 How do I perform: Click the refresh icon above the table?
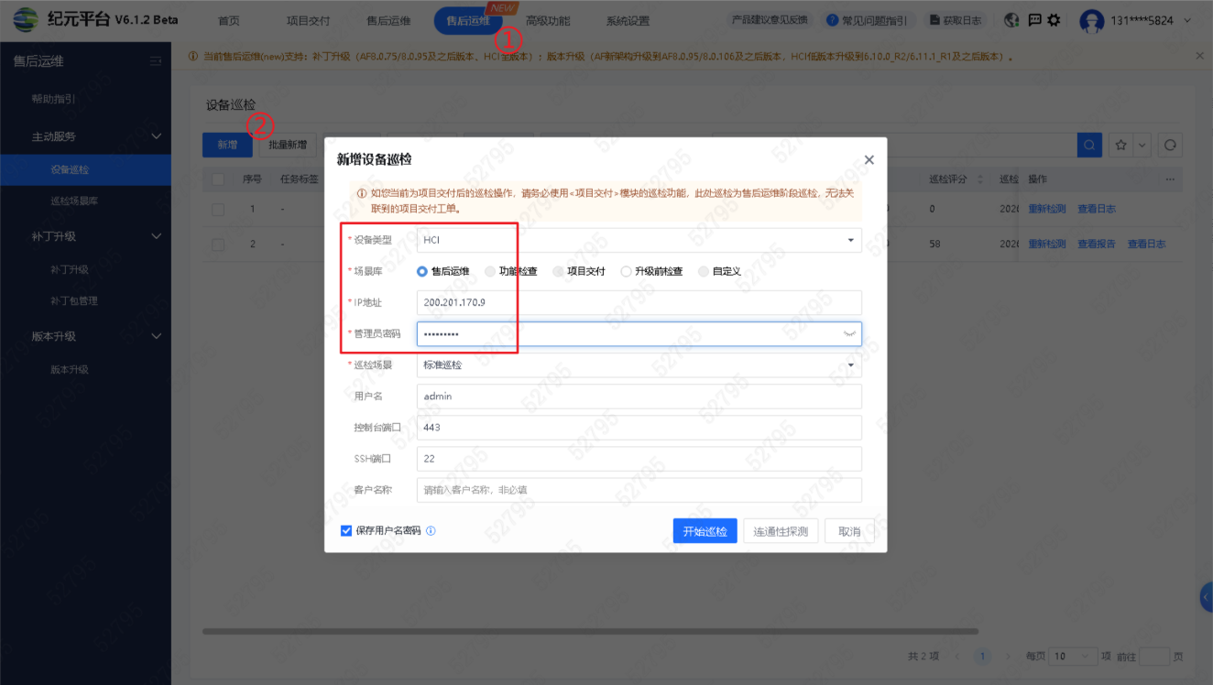pos(1170,145)
